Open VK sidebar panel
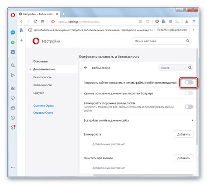This screenshot has height=185, width=207. 13,52
